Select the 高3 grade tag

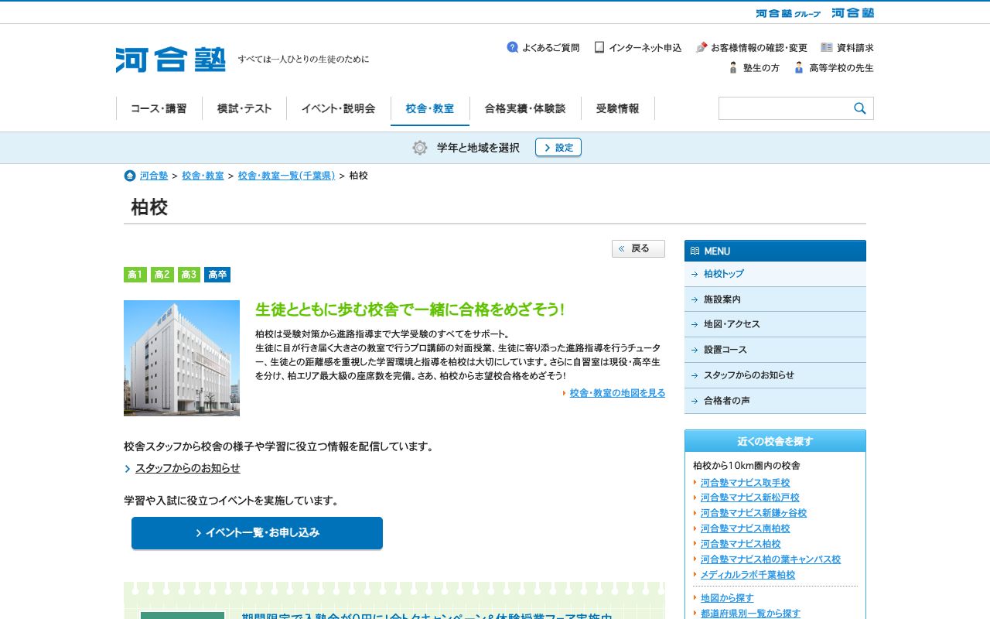coord(189,275)
